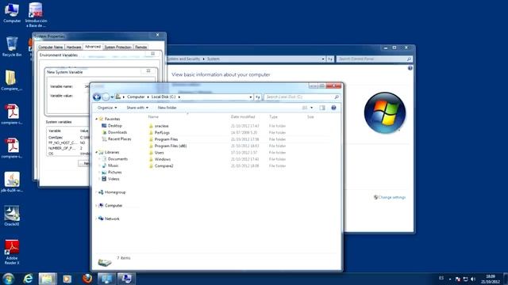
Task: Select the ComSpec system variable row
Action: coord(68,137)
